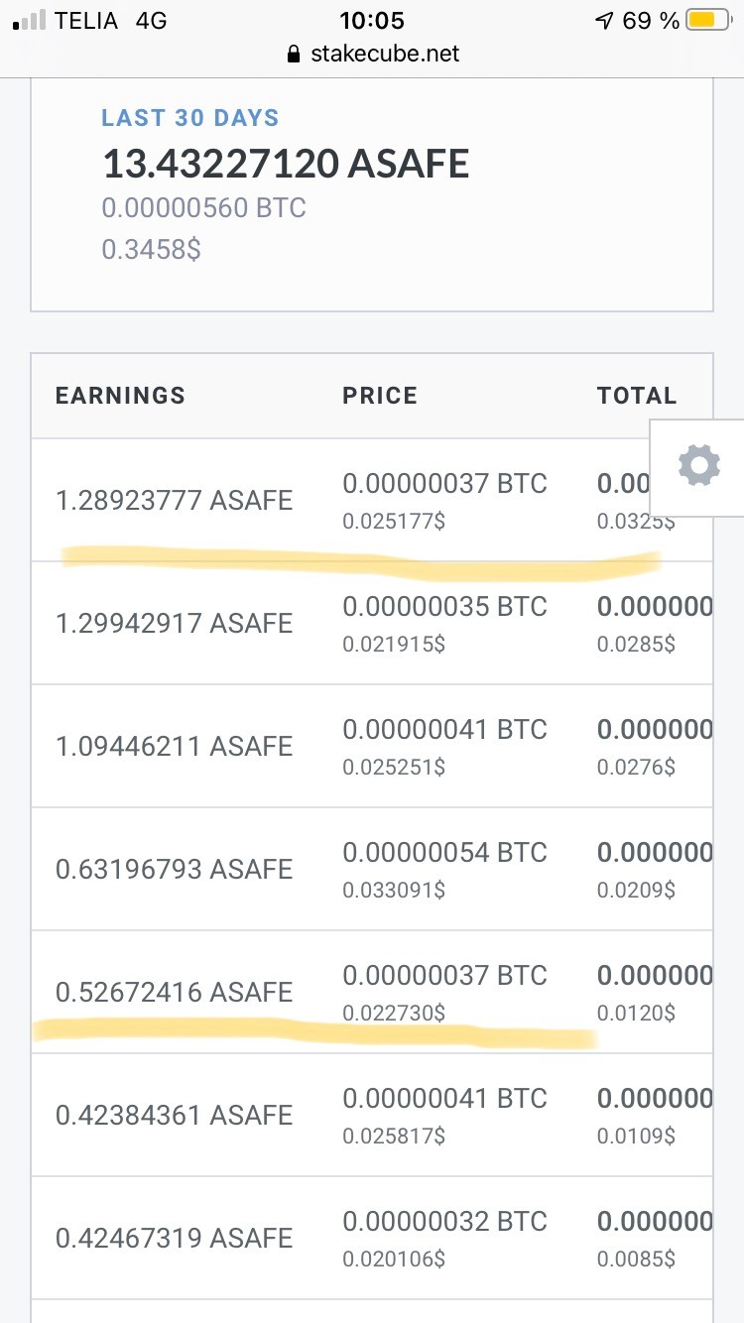The image size is (744, 1323).
Task: Tap the 0.00000054 BTC price cell
Action: pos(444,853)
